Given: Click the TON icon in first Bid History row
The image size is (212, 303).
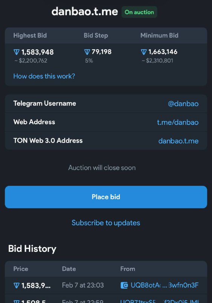Looking at the screenshot, I should click(17, 286).
